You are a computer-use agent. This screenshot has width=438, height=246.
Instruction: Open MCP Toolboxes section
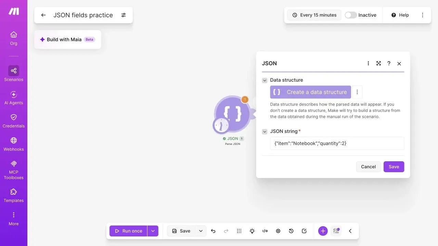(14, 170)
